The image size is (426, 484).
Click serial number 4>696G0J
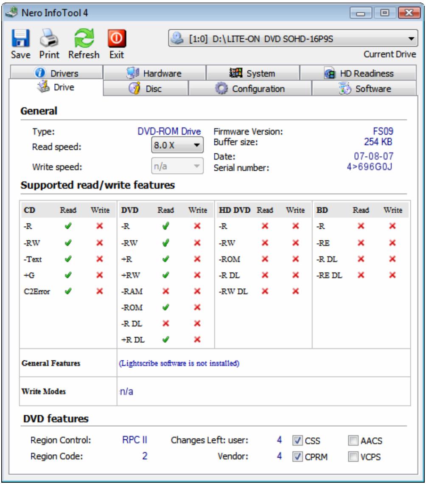(x=370, y=167)
